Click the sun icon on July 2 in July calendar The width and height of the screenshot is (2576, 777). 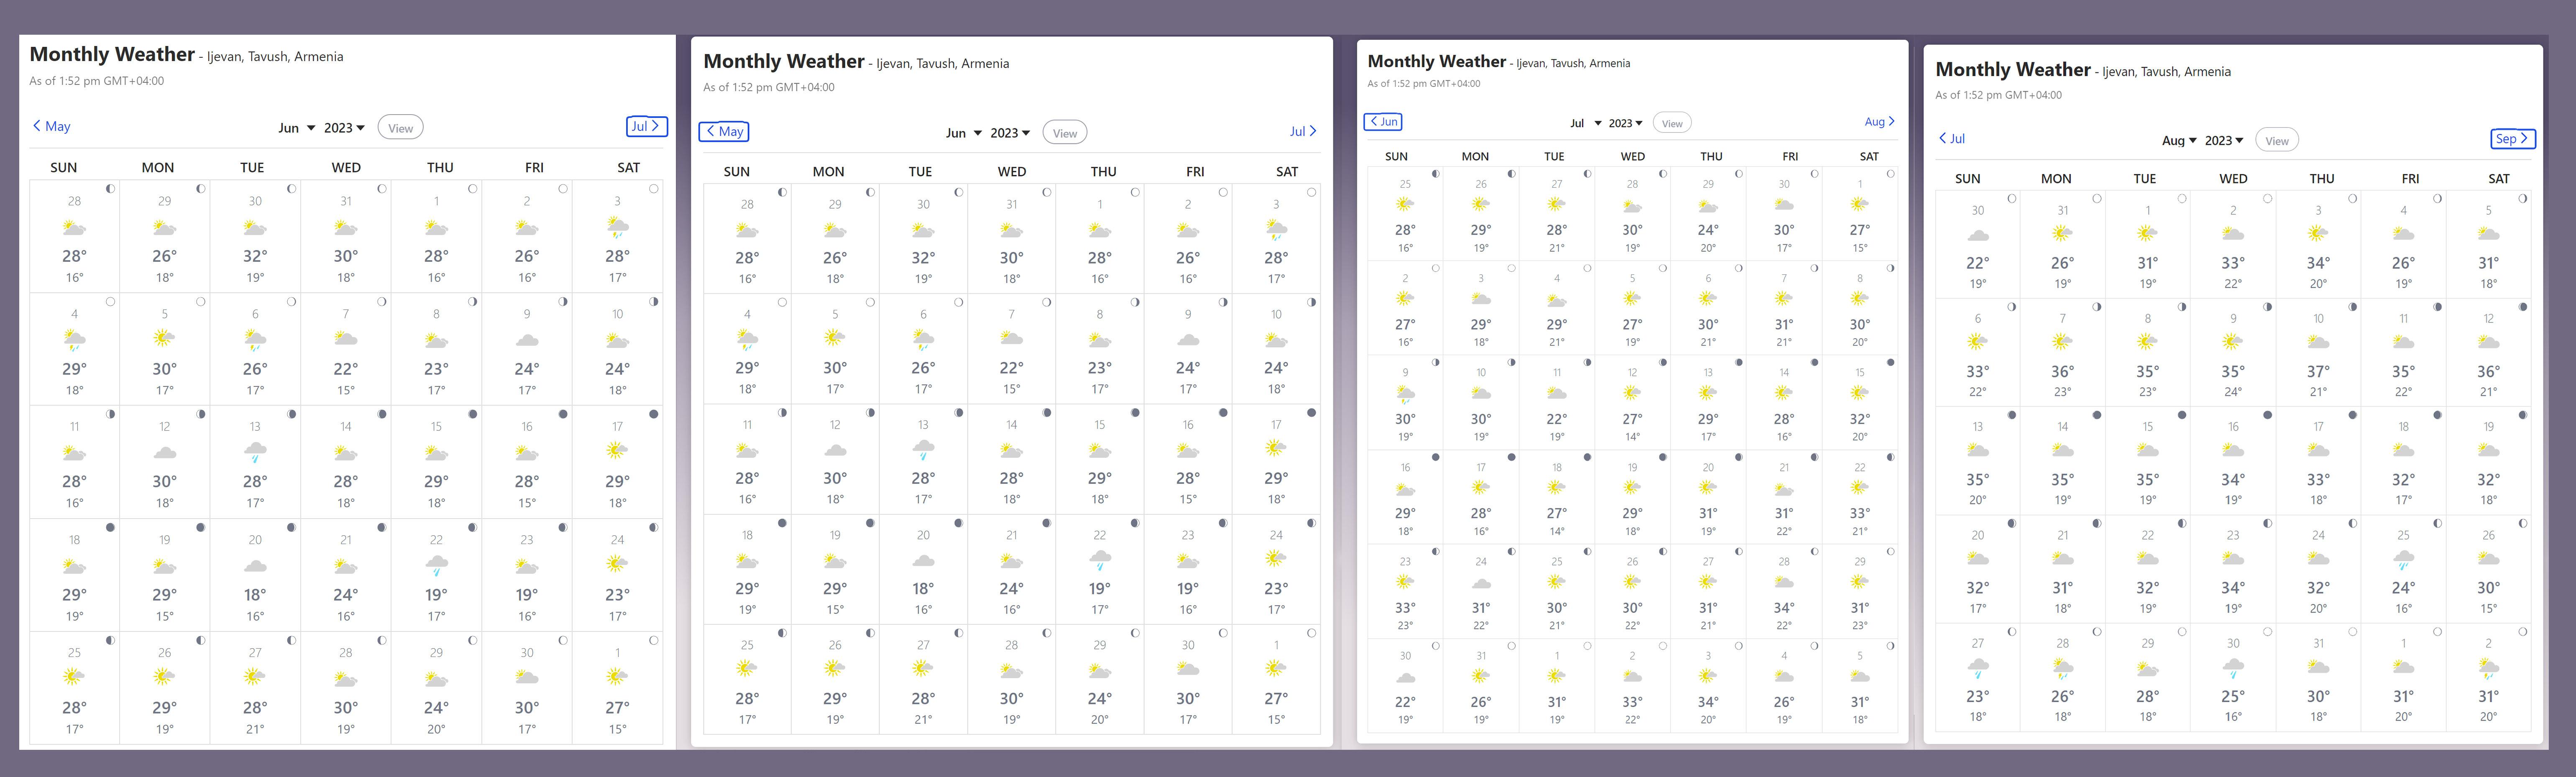point(1405,298)
